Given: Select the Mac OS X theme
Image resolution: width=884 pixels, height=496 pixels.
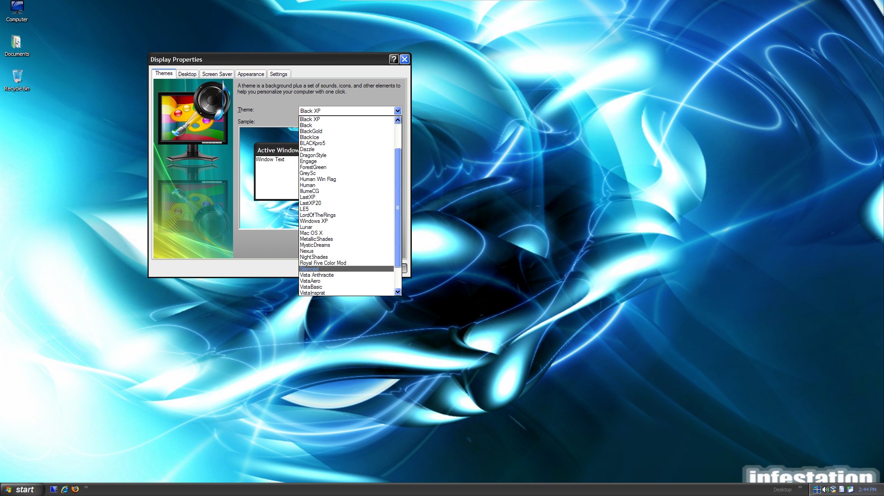Looking at the screenshot, I should point(346,233).
